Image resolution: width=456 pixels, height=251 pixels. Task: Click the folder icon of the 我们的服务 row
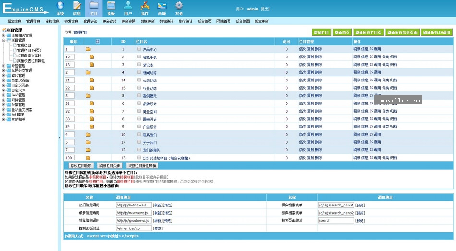click(88, 150)
